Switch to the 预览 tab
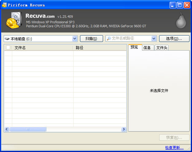Screen dimensions: 192x152 coord(134,47)
